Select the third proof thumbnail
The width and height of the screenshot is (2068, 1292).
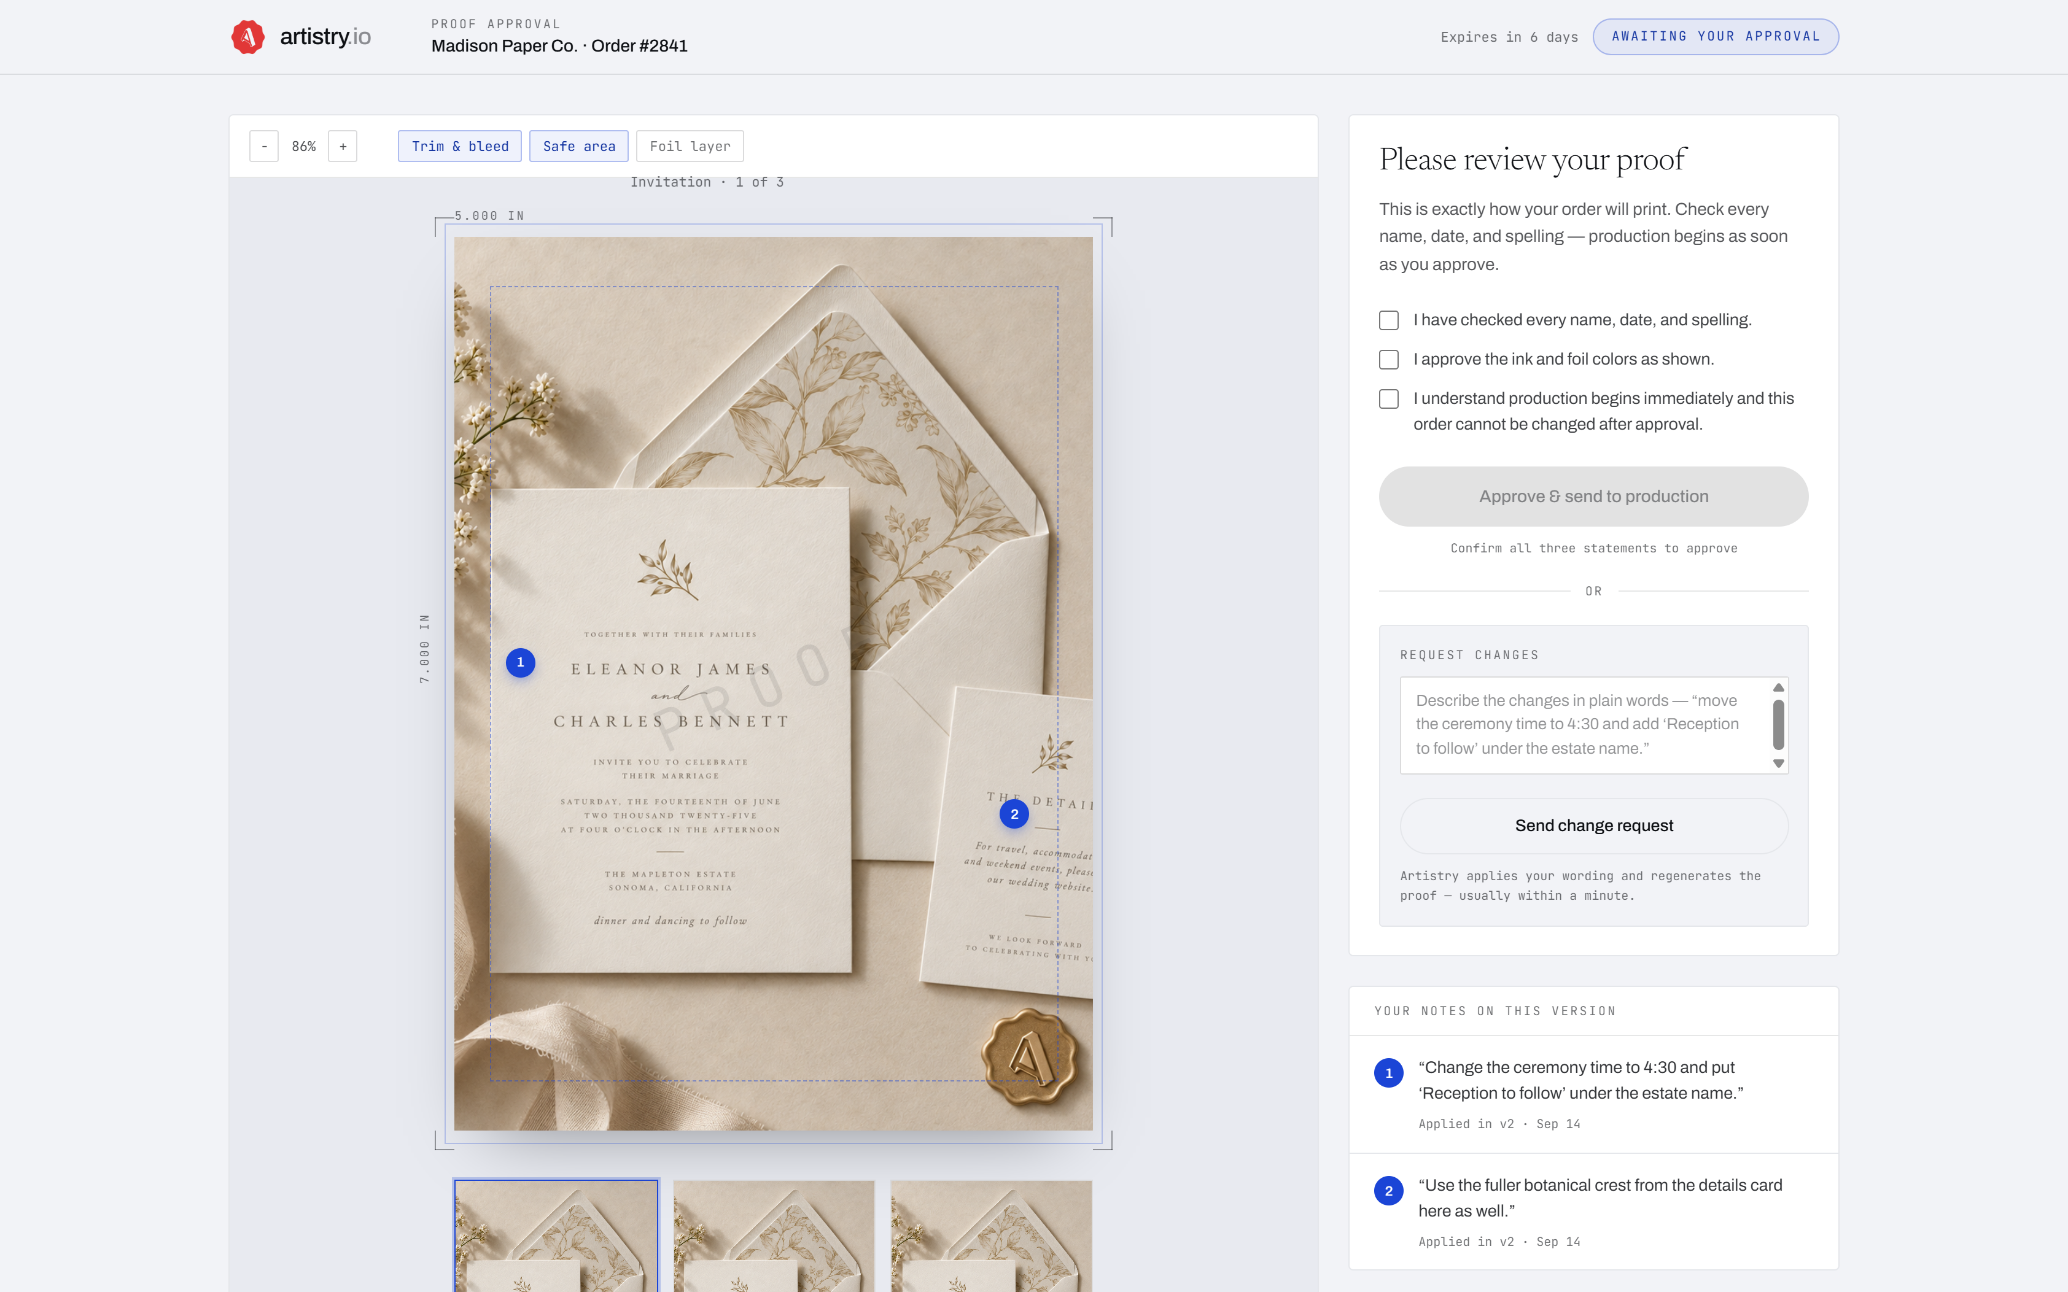991,1236
